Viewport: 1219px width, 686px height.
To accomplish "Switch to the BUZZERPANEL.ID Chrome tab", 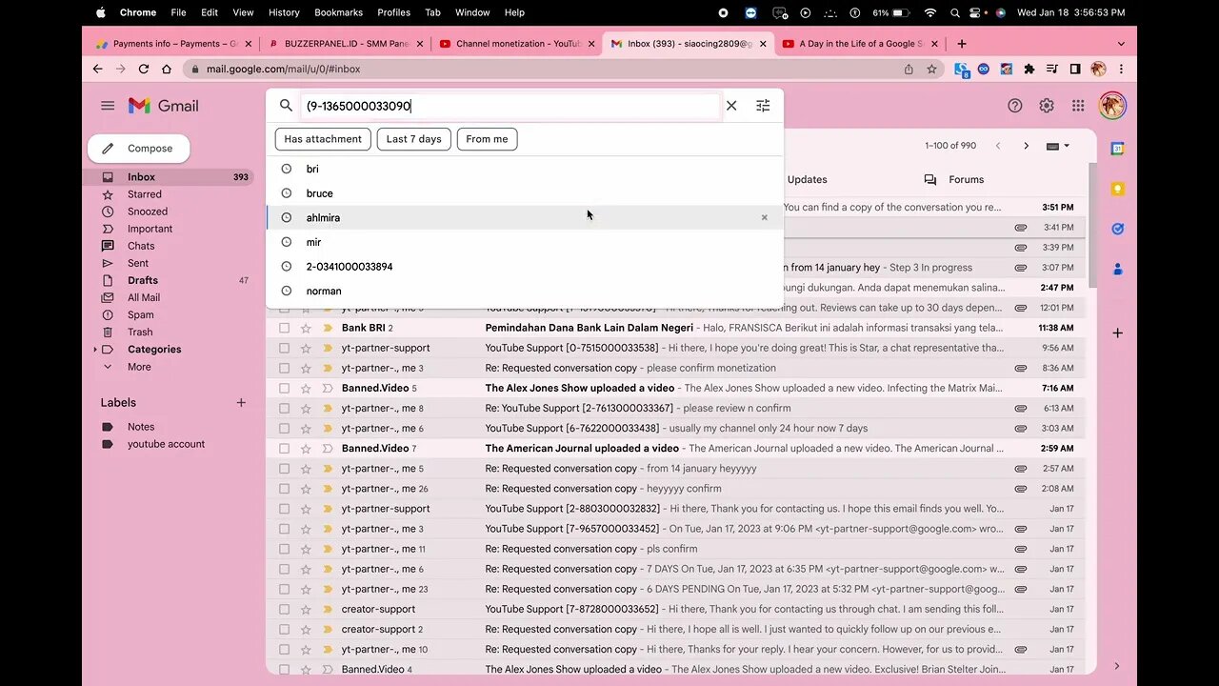I will (x=344, y=44).
